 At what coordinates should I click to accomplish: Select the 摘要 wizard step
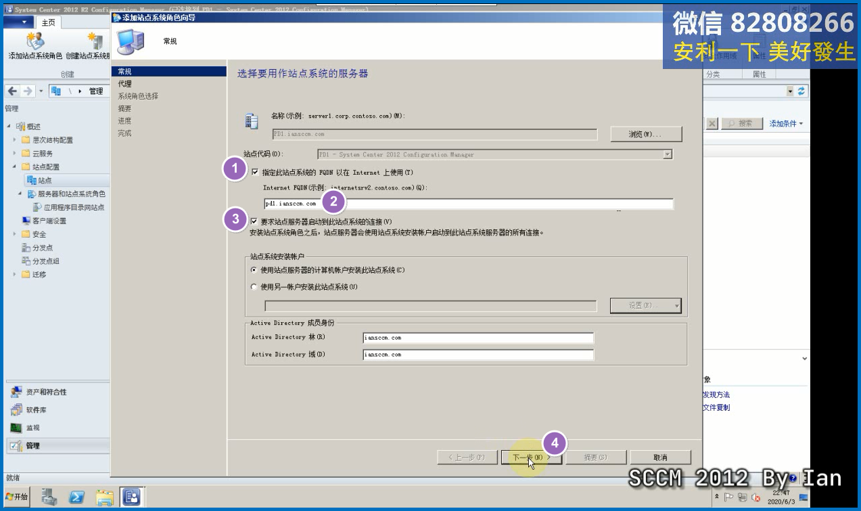[124, 108]
